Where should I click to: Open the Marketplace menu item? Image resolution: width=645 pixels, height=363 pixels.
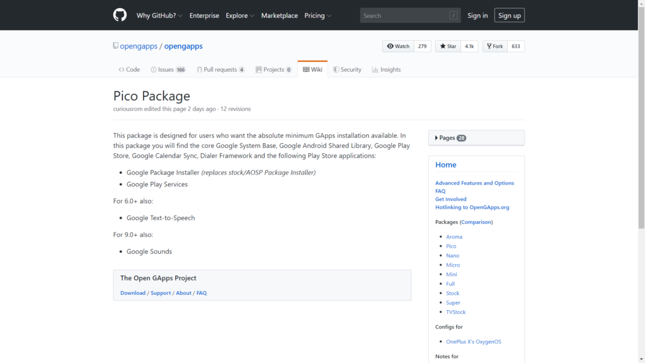pyautogui.click(x=279, y=16)
